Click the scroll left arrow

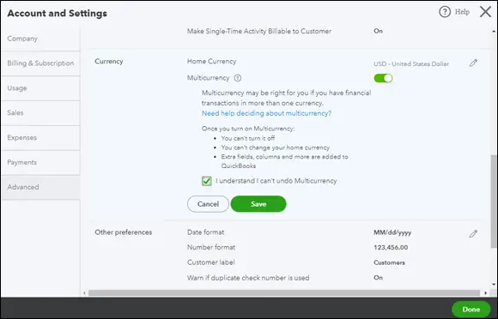click(x=84, y=293)
